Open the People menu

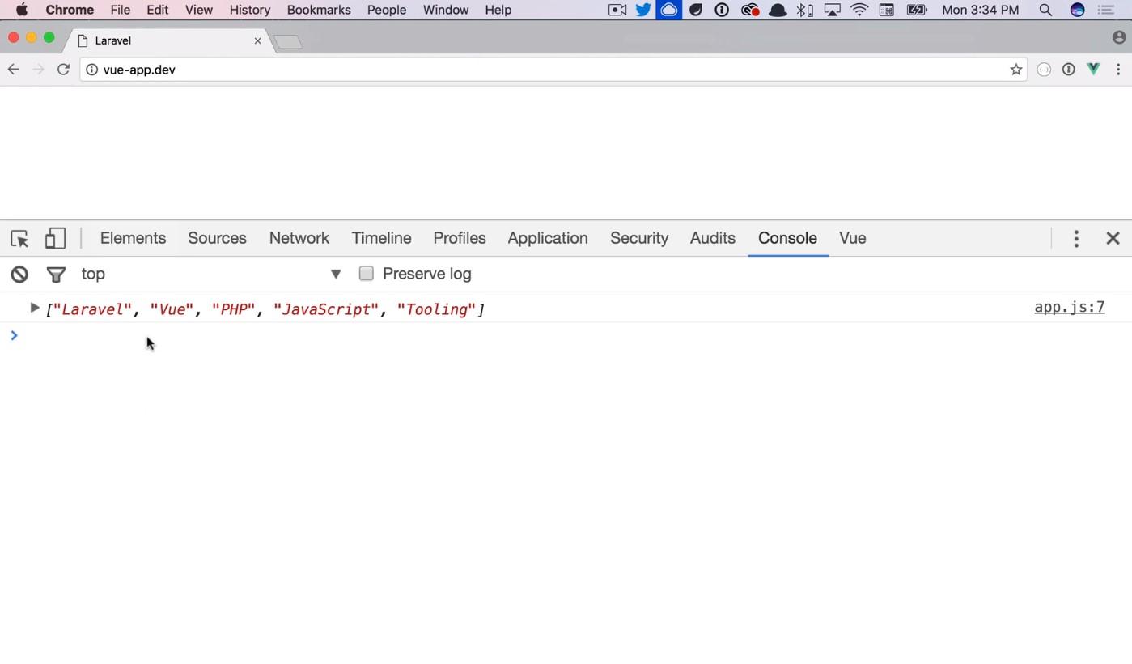click(x=387, y=10)
